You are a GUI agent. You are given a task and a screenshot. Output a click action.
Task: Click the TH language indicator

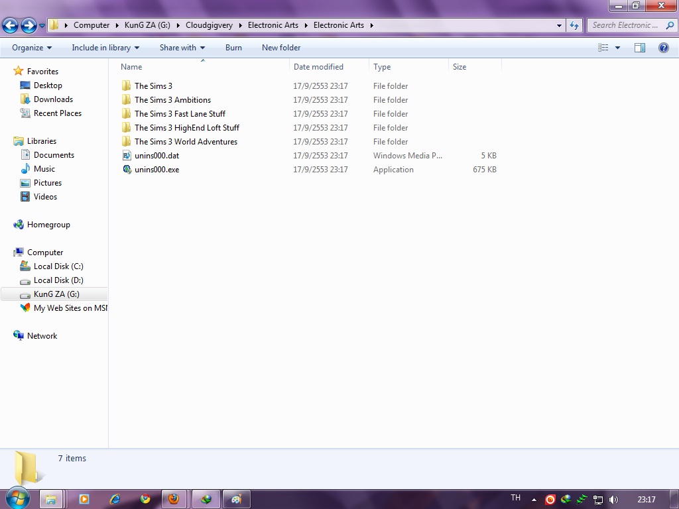click(515, 498)
